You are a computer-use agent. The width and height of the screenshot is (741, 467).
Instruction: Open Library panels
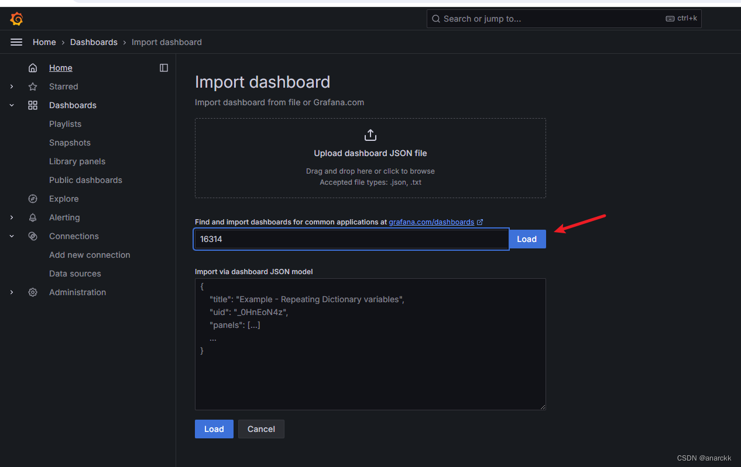coord(77,161)
